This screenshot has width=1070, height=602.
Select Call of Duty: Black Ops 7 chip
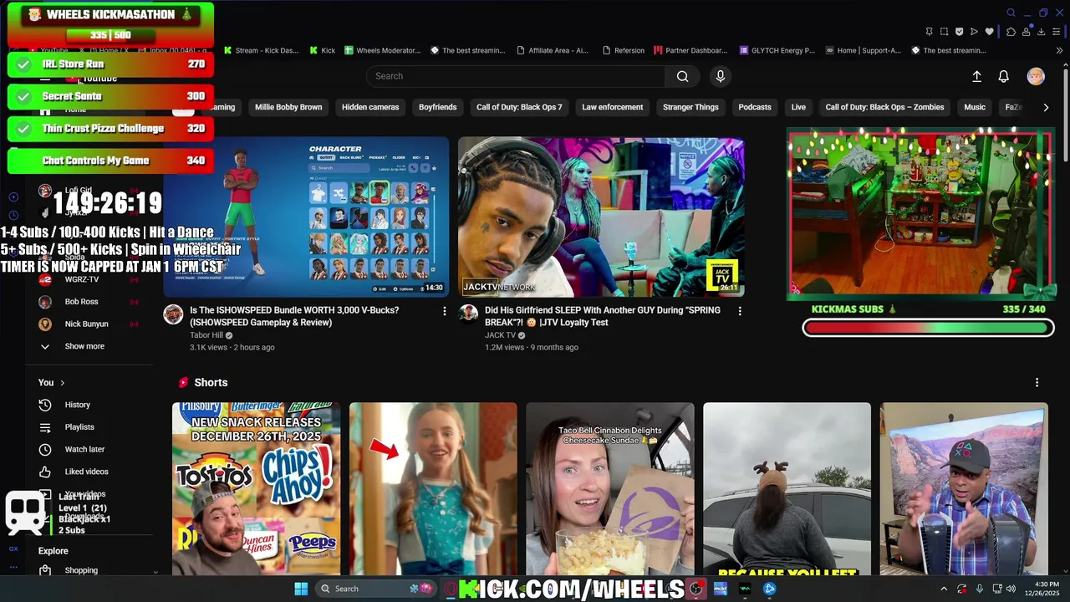[x=519, y=107]
